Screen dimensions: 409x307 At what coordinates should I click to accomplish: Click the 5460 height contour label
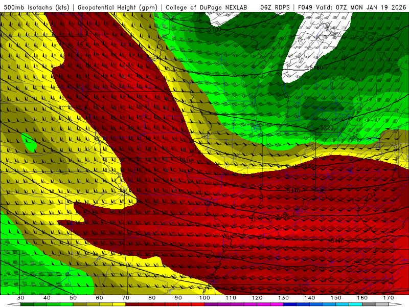pyautogui.click(x=337, y=240)
